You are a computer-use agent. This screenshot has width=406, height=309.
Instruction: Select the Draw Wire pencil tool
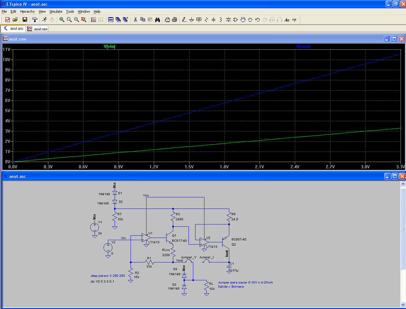click(x=184, y=20)
